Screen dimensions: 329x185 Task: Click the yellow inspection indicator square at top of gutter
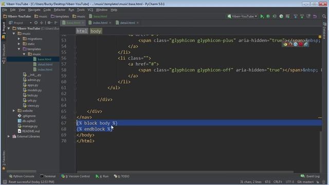(320, 36)
